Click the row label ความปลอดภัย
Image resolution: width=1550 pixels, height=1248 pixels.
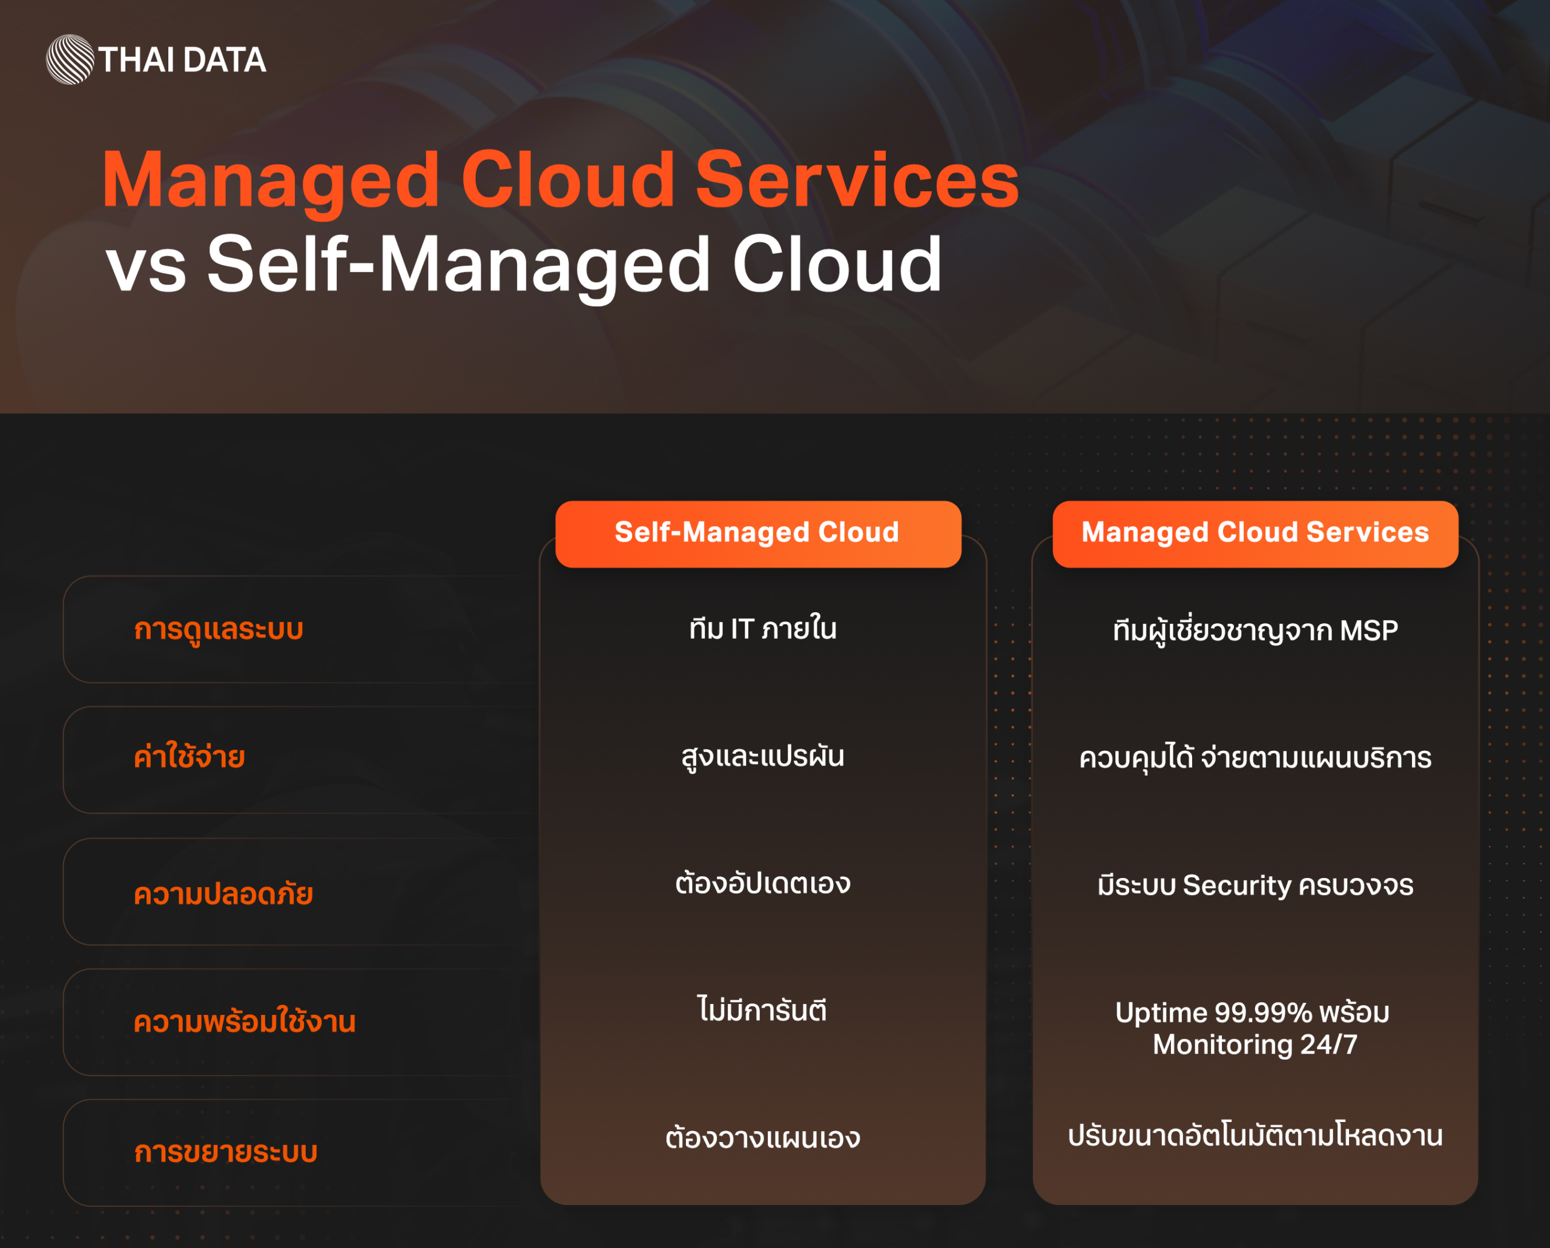point(223,893)
